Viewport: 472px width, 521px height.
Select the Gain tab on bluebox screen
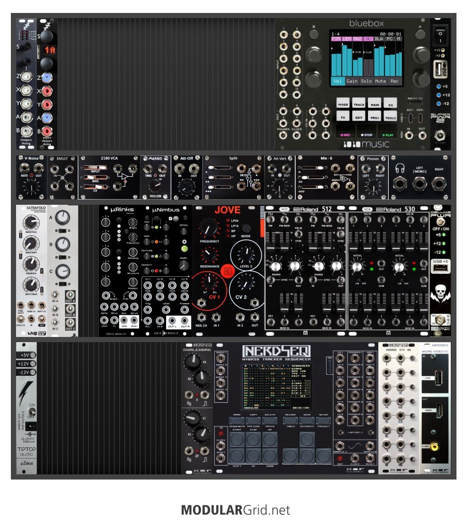tap(352, 81)
